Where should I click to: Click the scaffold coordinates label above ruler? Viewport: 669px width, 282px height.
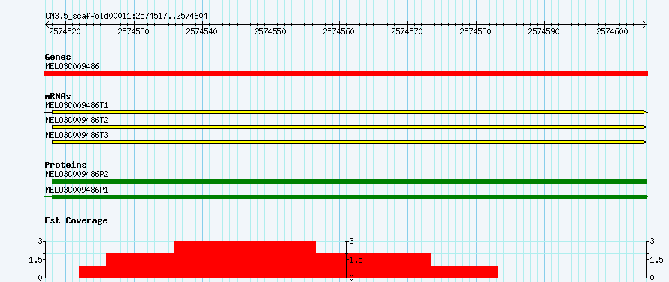point(126,16)
